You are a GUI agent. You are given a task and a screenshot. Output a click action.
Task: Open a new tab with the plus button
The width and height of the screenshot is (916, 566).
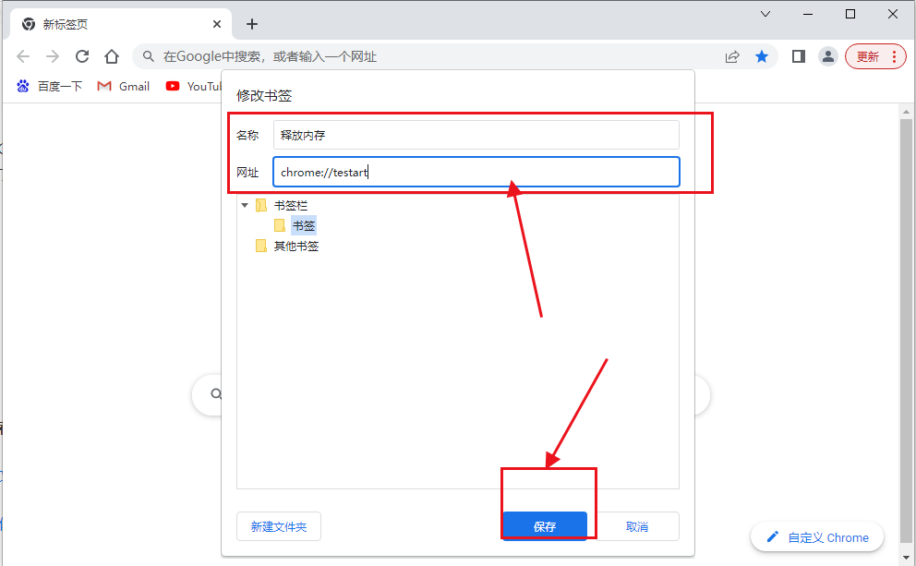pos(252,24)
